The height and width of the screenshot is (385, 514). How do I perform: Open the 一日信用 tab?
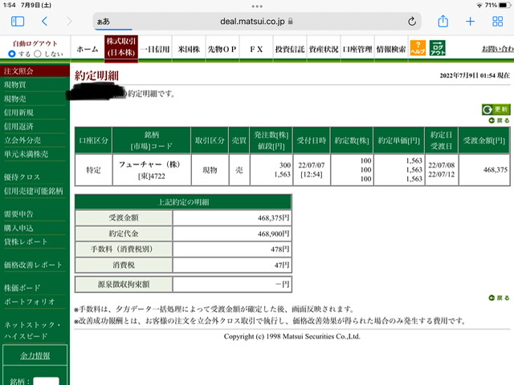pos(155,49)
